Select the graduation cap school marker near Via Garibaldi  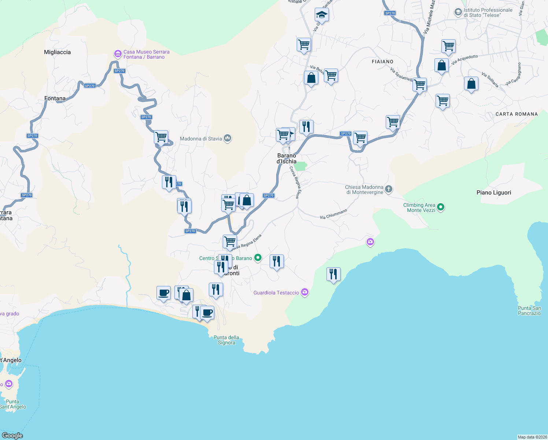tap(321, 14)
